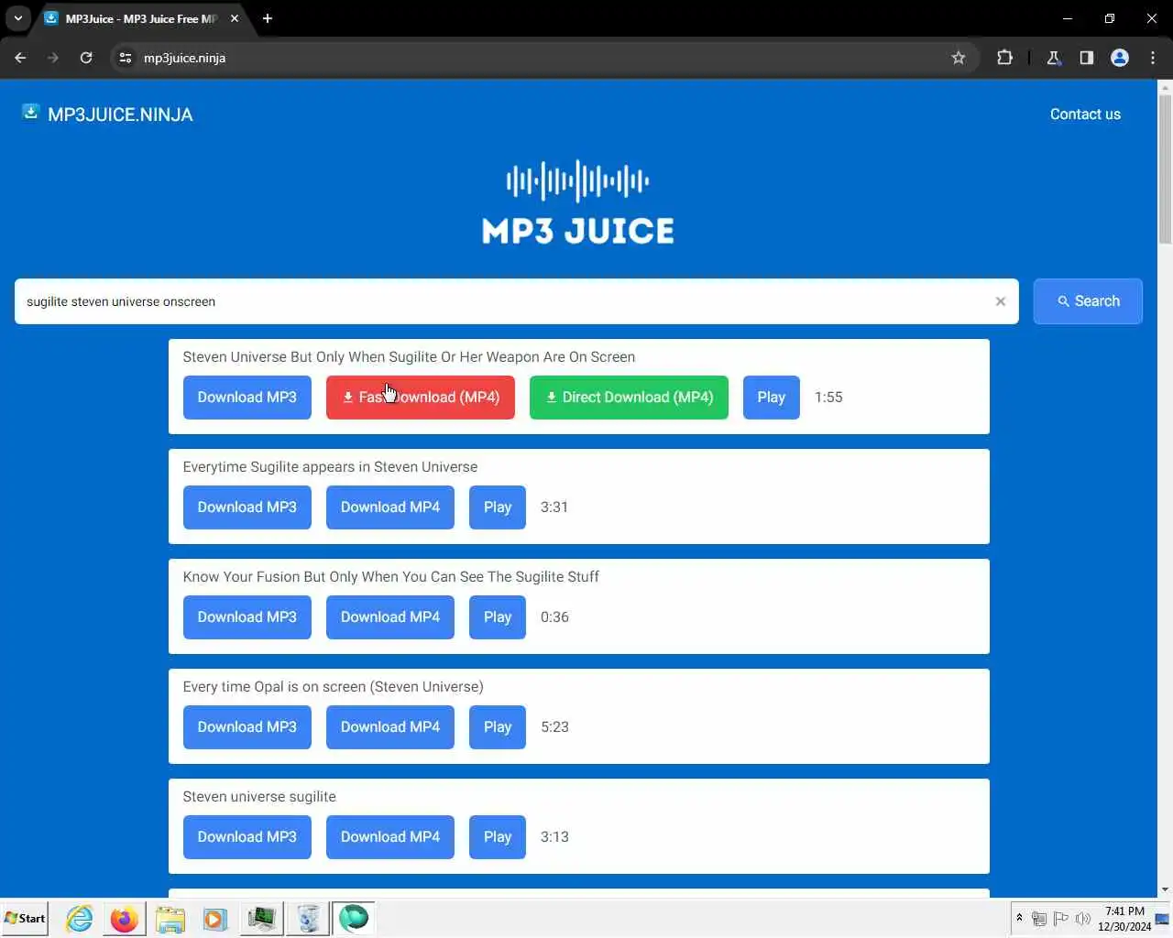Open the Windows Start button
Image resolution: width=1173 pixels, height=938 pixels.
coord(26,918)
